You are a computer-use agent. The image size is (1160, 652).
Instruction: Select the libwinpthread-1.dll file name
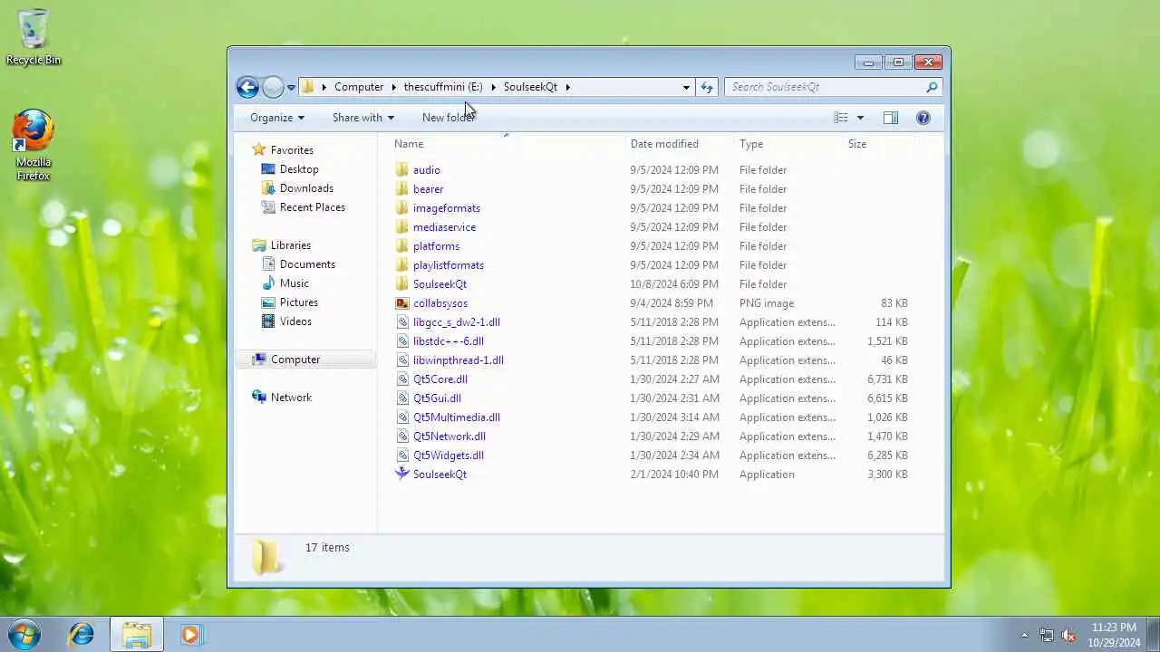click(459, 360)
